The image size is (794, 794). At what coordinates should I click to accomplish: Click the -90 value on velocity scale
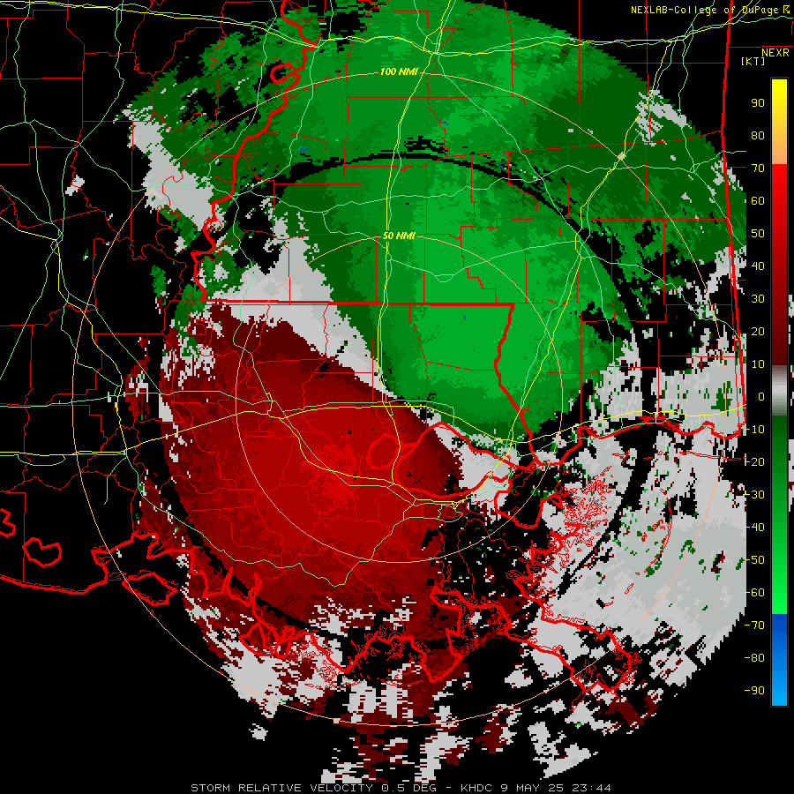[754, 691]
